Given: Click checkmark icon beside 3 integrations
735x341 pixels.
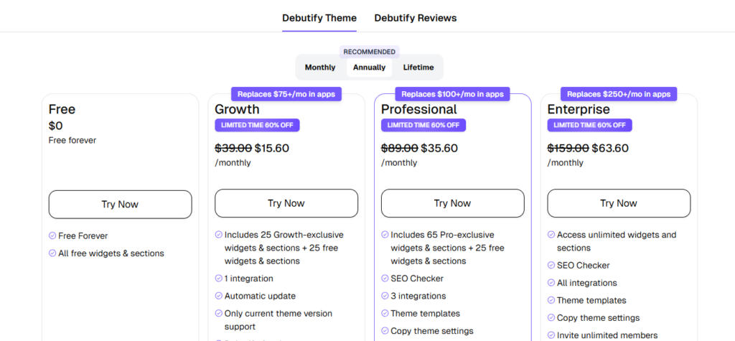Looking at the screenshot, I should (385, 296).
